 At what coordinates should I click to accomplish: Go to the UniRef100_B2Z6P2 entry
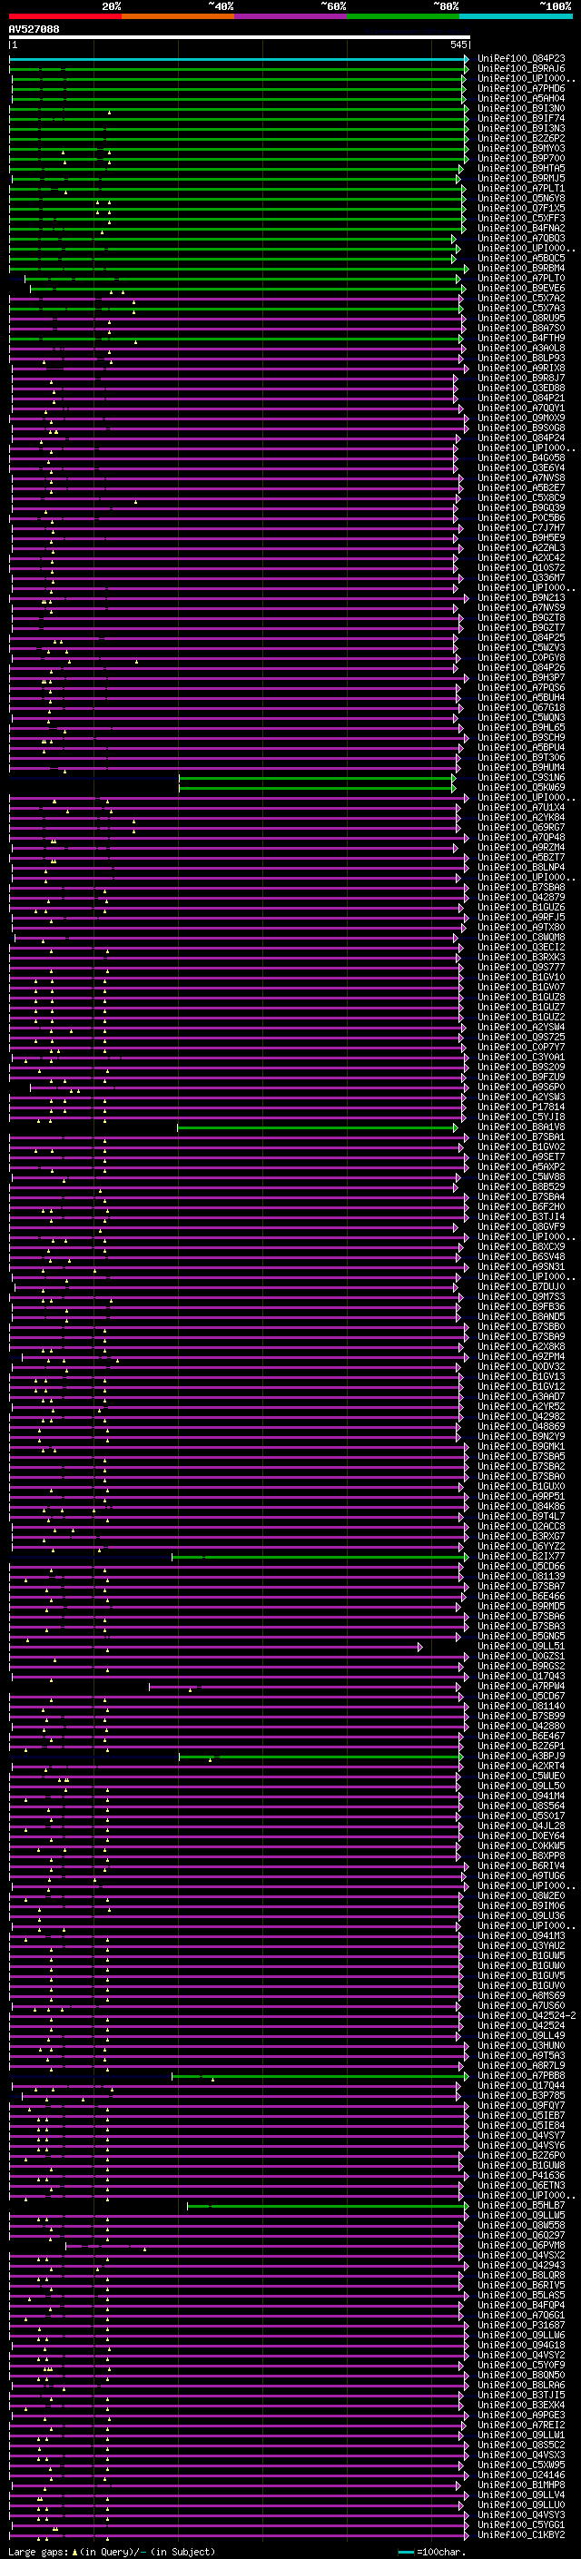point(521,139)
